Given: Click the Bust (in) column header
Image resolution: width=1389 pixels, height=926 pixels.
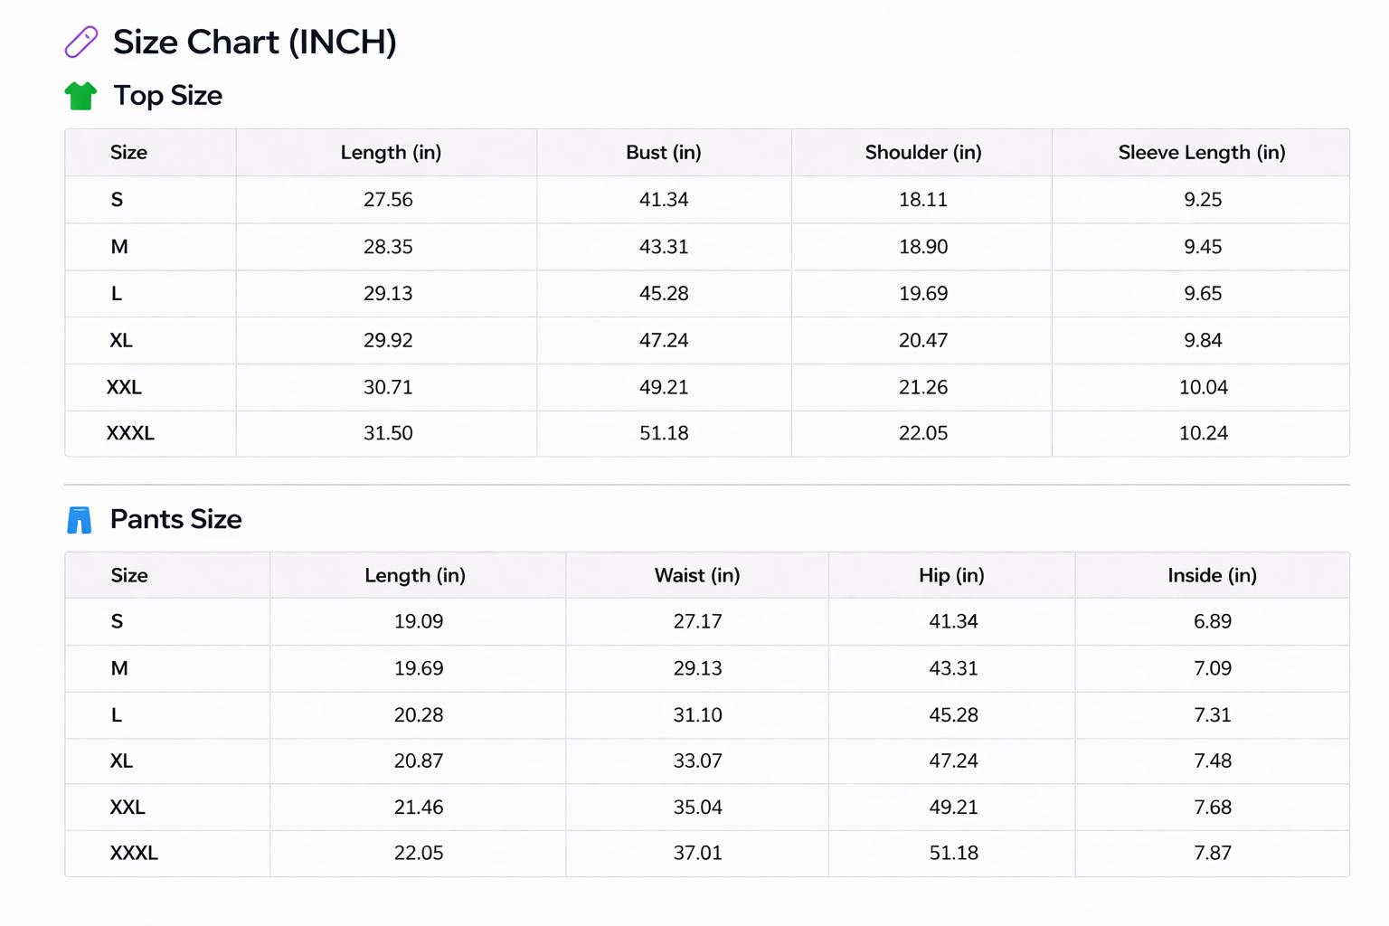Looking at the screenshot, I should click(x=663, y=153).
